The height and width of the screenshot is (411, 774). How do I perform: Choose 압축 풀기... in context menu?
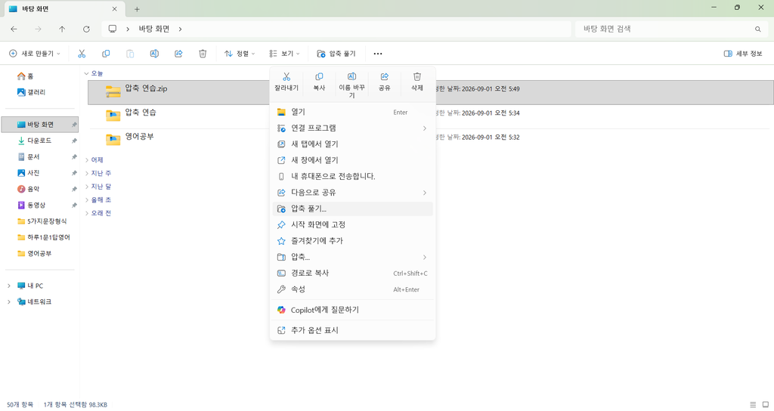[x=352, y=209]
